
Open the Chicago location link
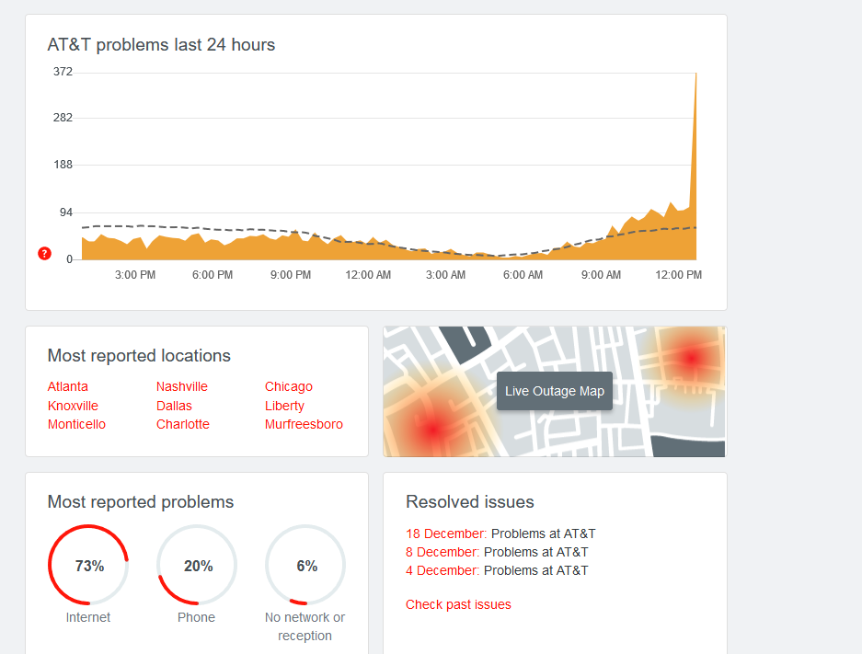pyautogui.click(x=289, y=386)
